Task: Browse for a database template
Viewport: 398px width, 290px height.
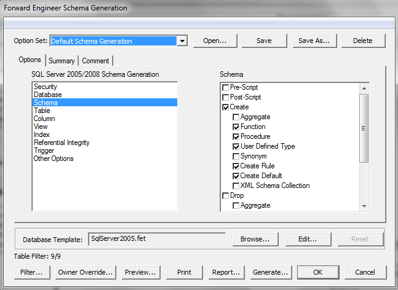Action: point(255,239)
